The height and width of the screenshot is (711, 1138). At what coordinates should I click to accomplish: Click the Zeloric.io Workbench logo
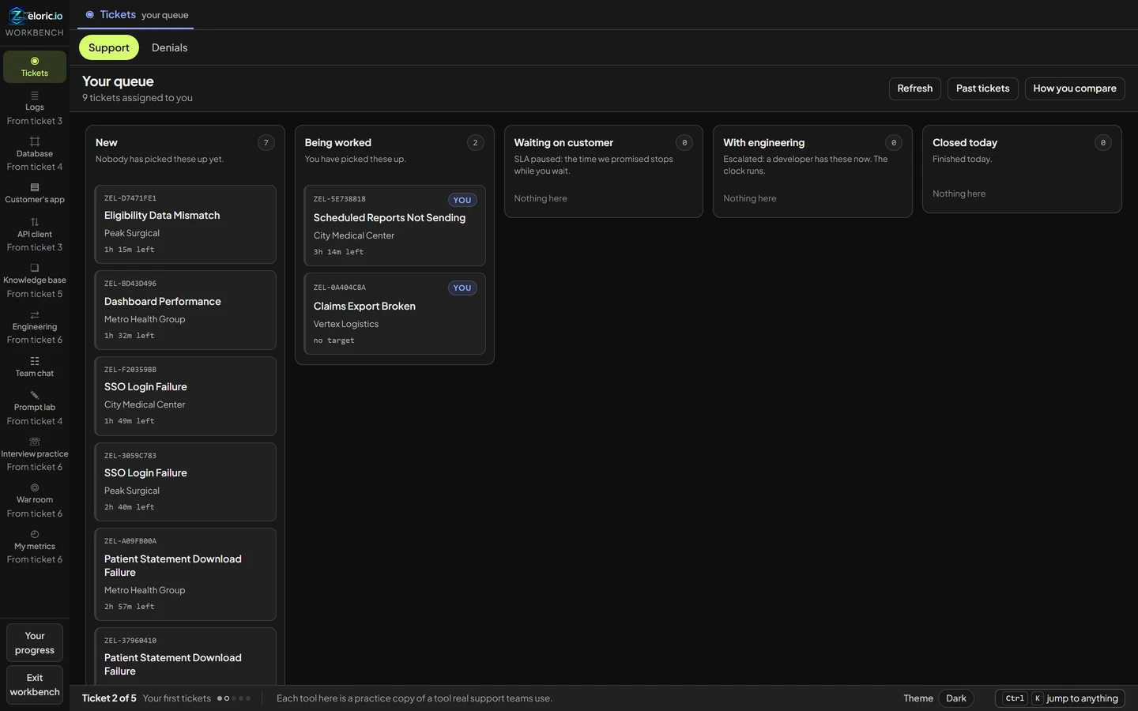[x=35, y=21]
